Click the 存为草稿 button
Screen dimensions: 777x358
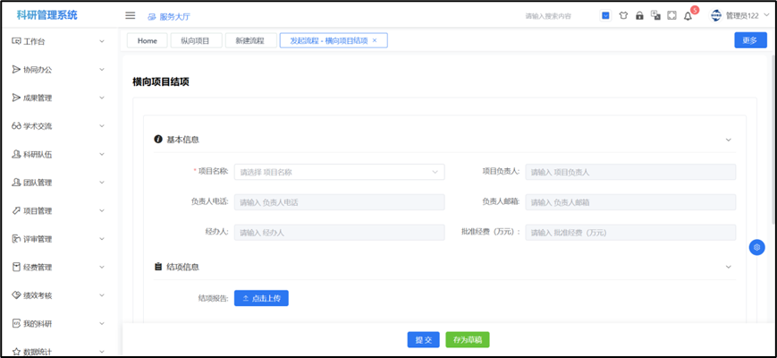coord(468,340)
